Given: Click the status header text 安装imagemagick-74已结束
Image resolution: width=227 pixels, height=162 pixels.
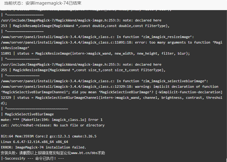Looking at the screenshot, I should (x=53, y=3).
